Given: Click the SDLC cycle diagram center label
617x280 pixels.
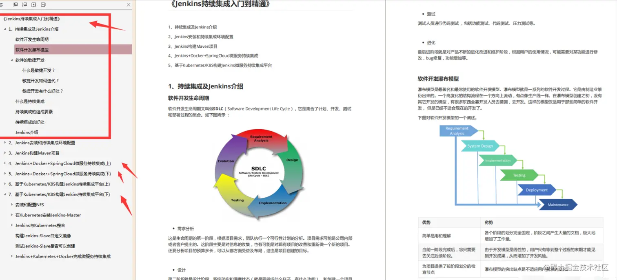Looking at the screenshot, I should (259, 171).
